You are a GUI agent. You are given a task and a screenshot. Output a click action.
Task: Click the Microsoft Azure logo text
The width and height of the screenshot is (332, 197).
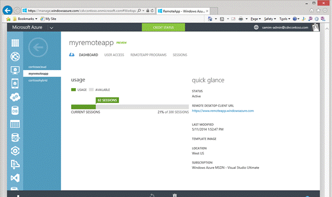coord(27,27)
